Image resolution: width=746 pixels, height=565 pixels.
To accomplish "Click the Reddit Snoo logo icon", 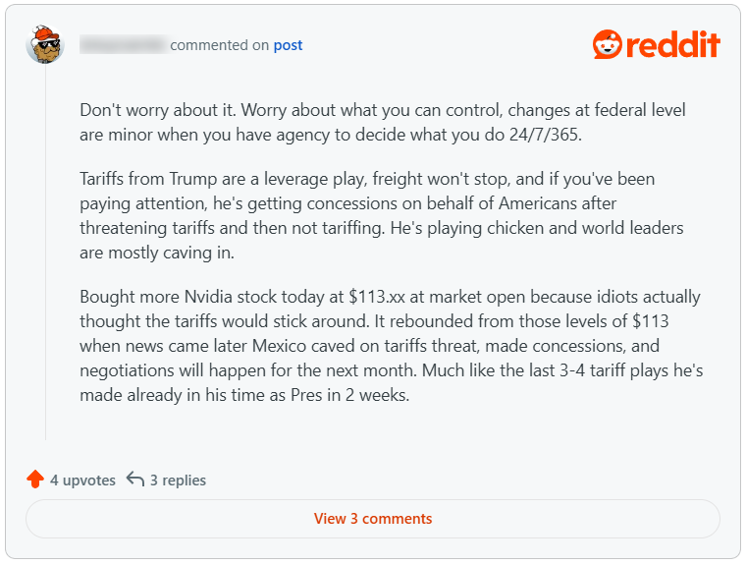I will tap(608, 44).
